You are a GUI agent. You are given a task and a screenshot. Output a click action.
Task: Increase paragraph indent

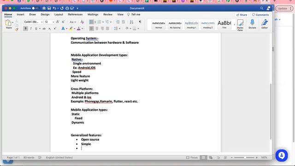tap(124, 22)
